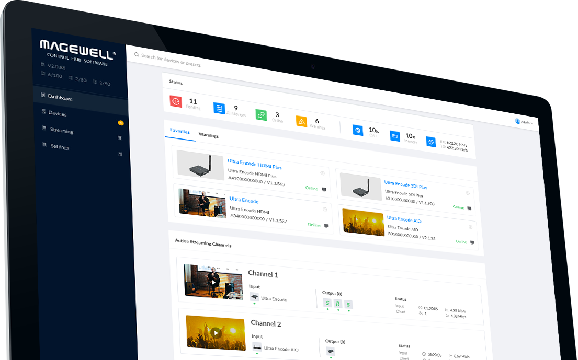Select Settings in the sidebar menu
The height and width of the screenshot is (360, 578).
pyautogui.click(x=60, y=146)
